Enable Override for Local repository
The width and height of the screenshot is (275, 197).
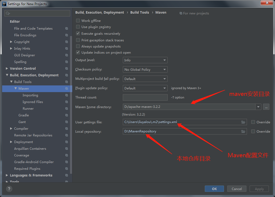[x=253, y=131]
